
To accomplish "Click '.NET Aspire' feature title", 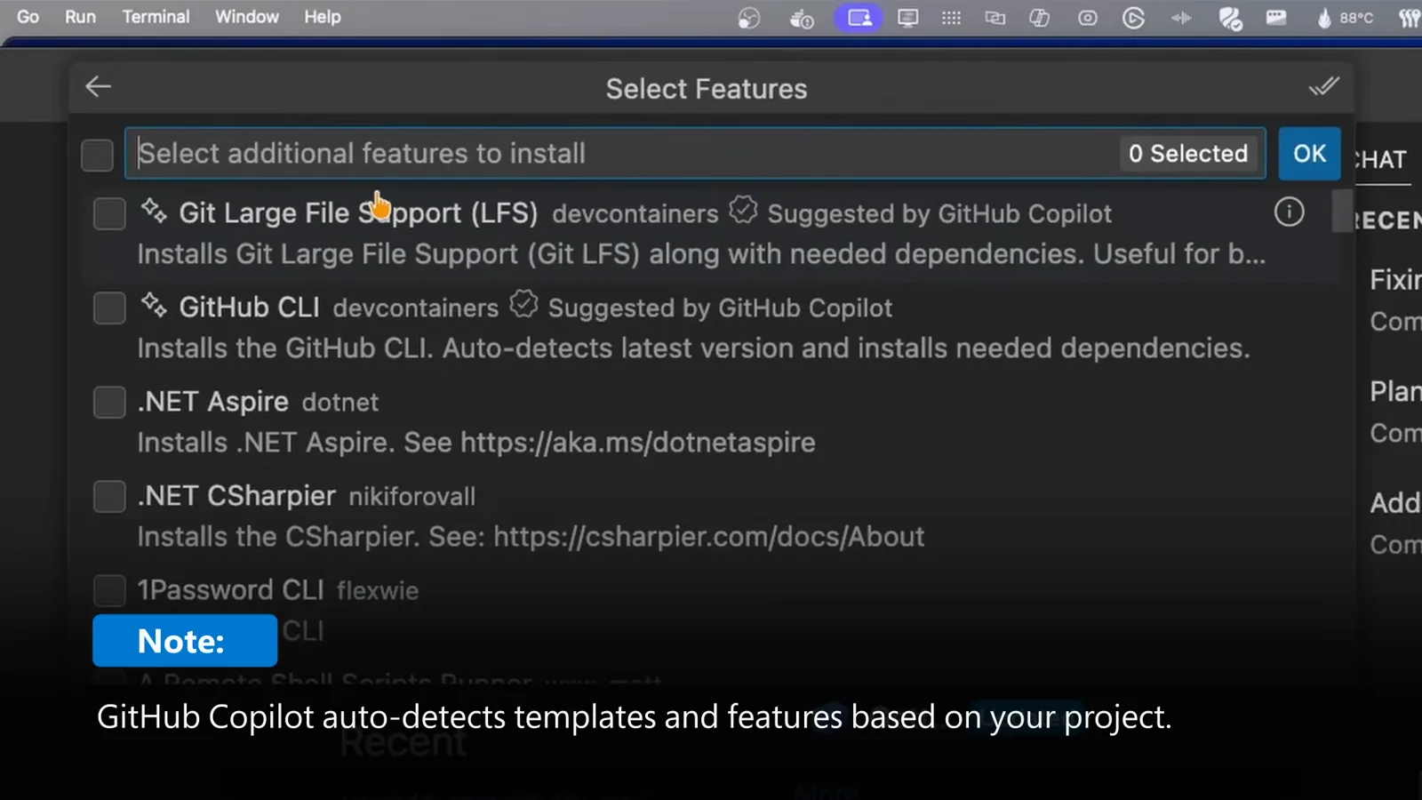I will 212,402.
